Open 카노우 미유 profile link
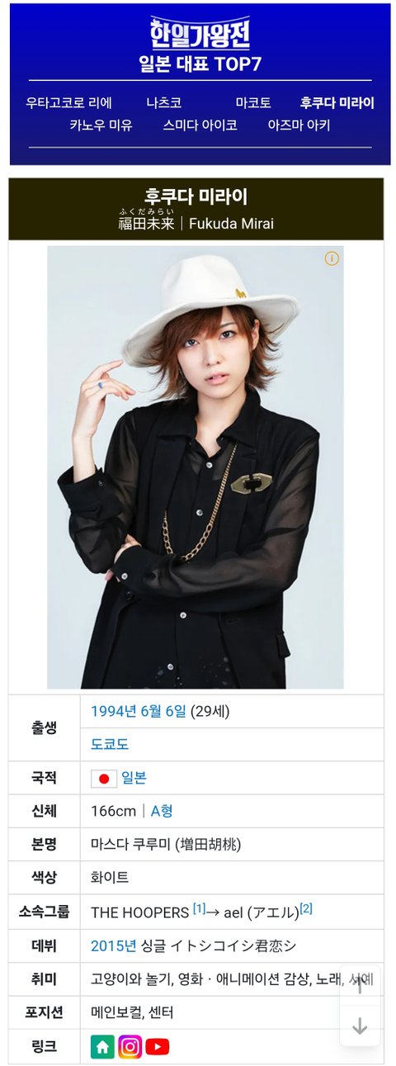This screenshot has width=396, height=1066. tap(101, 126)
